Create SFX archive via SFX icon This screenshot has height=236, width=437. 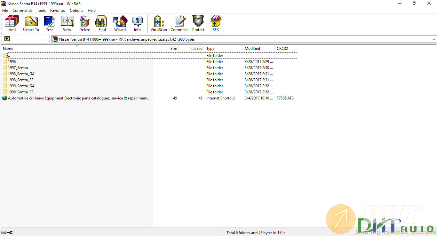coord(216,24)
